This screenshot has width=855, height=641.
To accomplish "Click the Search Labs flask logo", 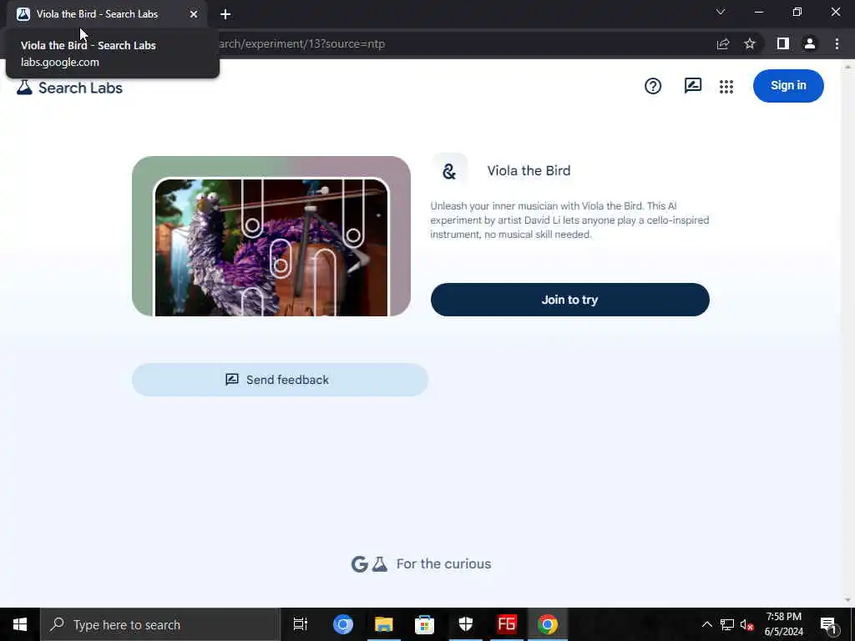I will tap(24, 88).
